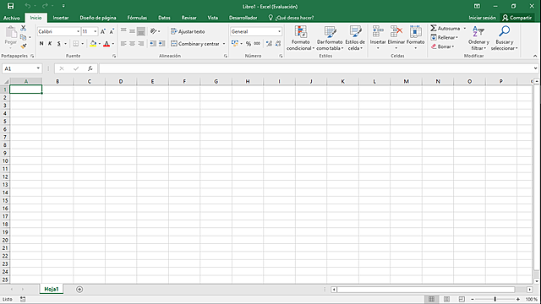Toggle center text alignment
541x304 pixels.
pyautogui.click(x=132, y=43)
